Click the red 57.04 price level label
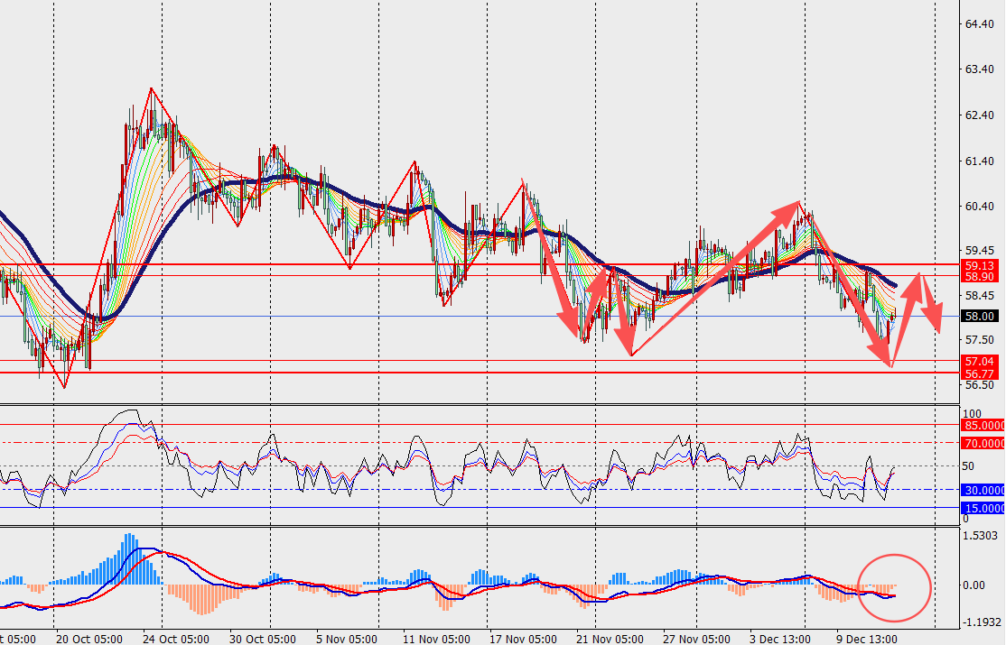 point(980,360)
